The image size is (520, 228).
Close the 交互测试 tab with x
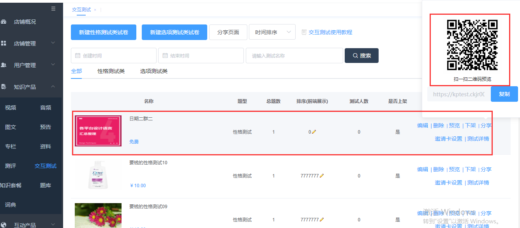pos(95,10)
